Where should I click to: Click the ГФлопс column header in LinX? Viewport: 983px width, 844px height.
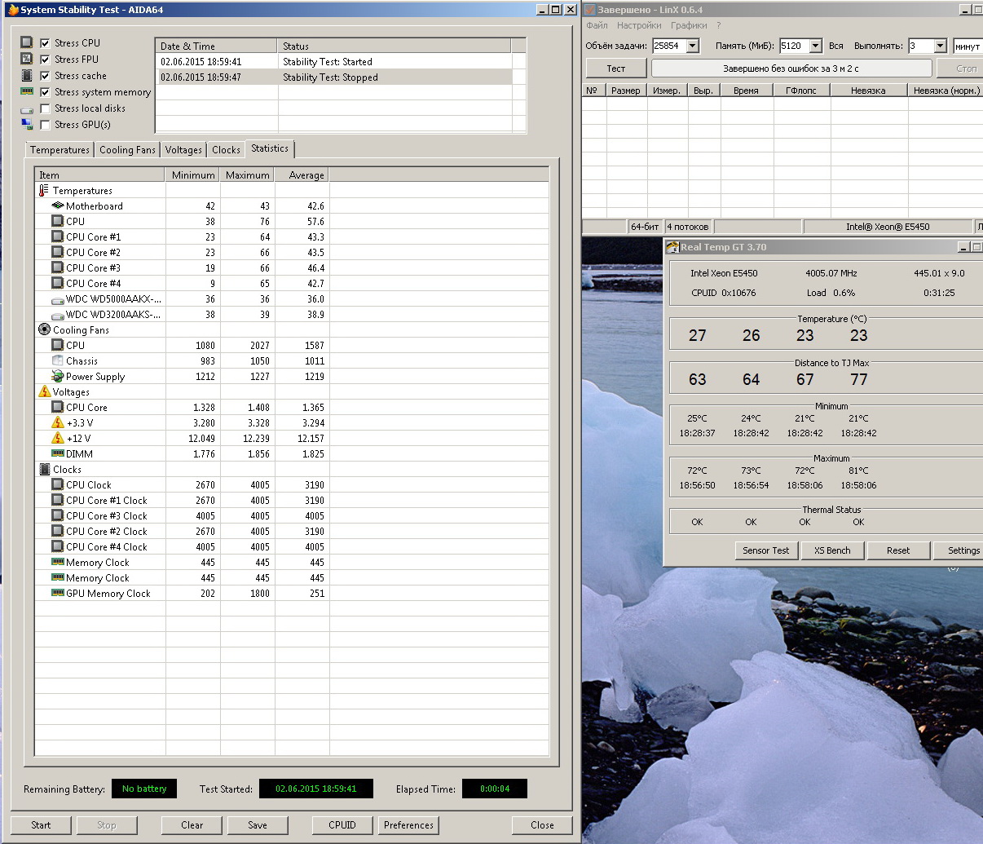point(801,91)
